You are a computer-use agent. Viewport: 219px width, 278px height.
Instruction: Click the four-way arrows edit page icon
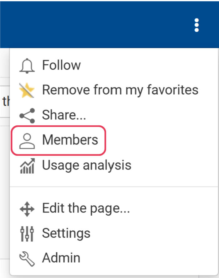click(x=27, y=209)
